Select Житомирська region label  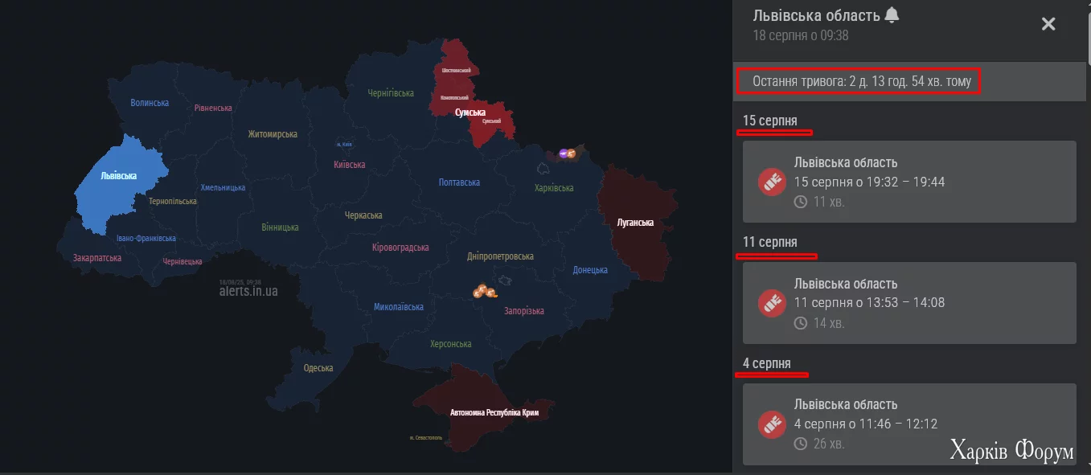(273, 134)
